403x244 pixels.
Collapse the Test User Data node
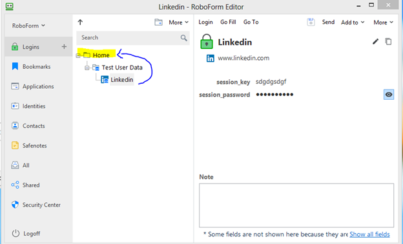(x=87, y=68)
